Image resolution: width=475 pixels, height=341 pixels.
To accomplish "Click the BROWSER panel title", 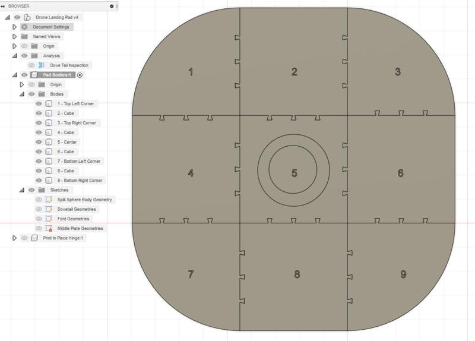I will tap(19, 6).
